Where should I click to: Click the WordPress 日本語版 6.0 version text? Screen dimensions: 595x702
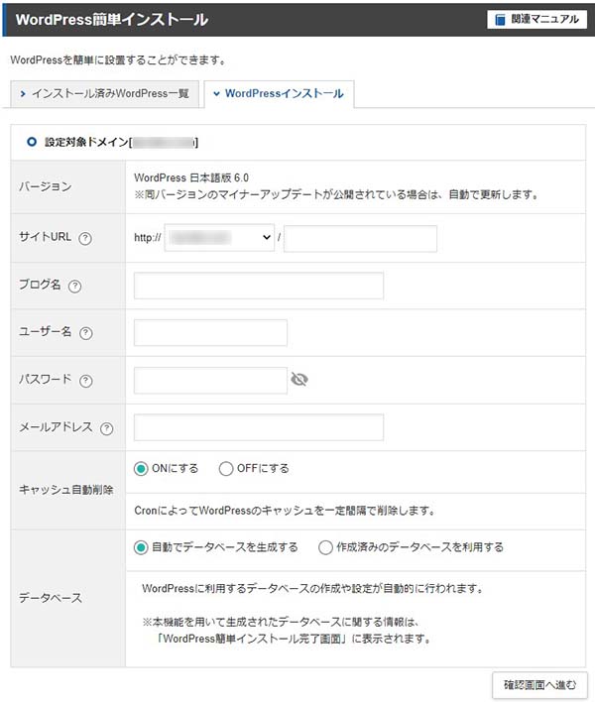pyautogui.click(x=191, y=177)
